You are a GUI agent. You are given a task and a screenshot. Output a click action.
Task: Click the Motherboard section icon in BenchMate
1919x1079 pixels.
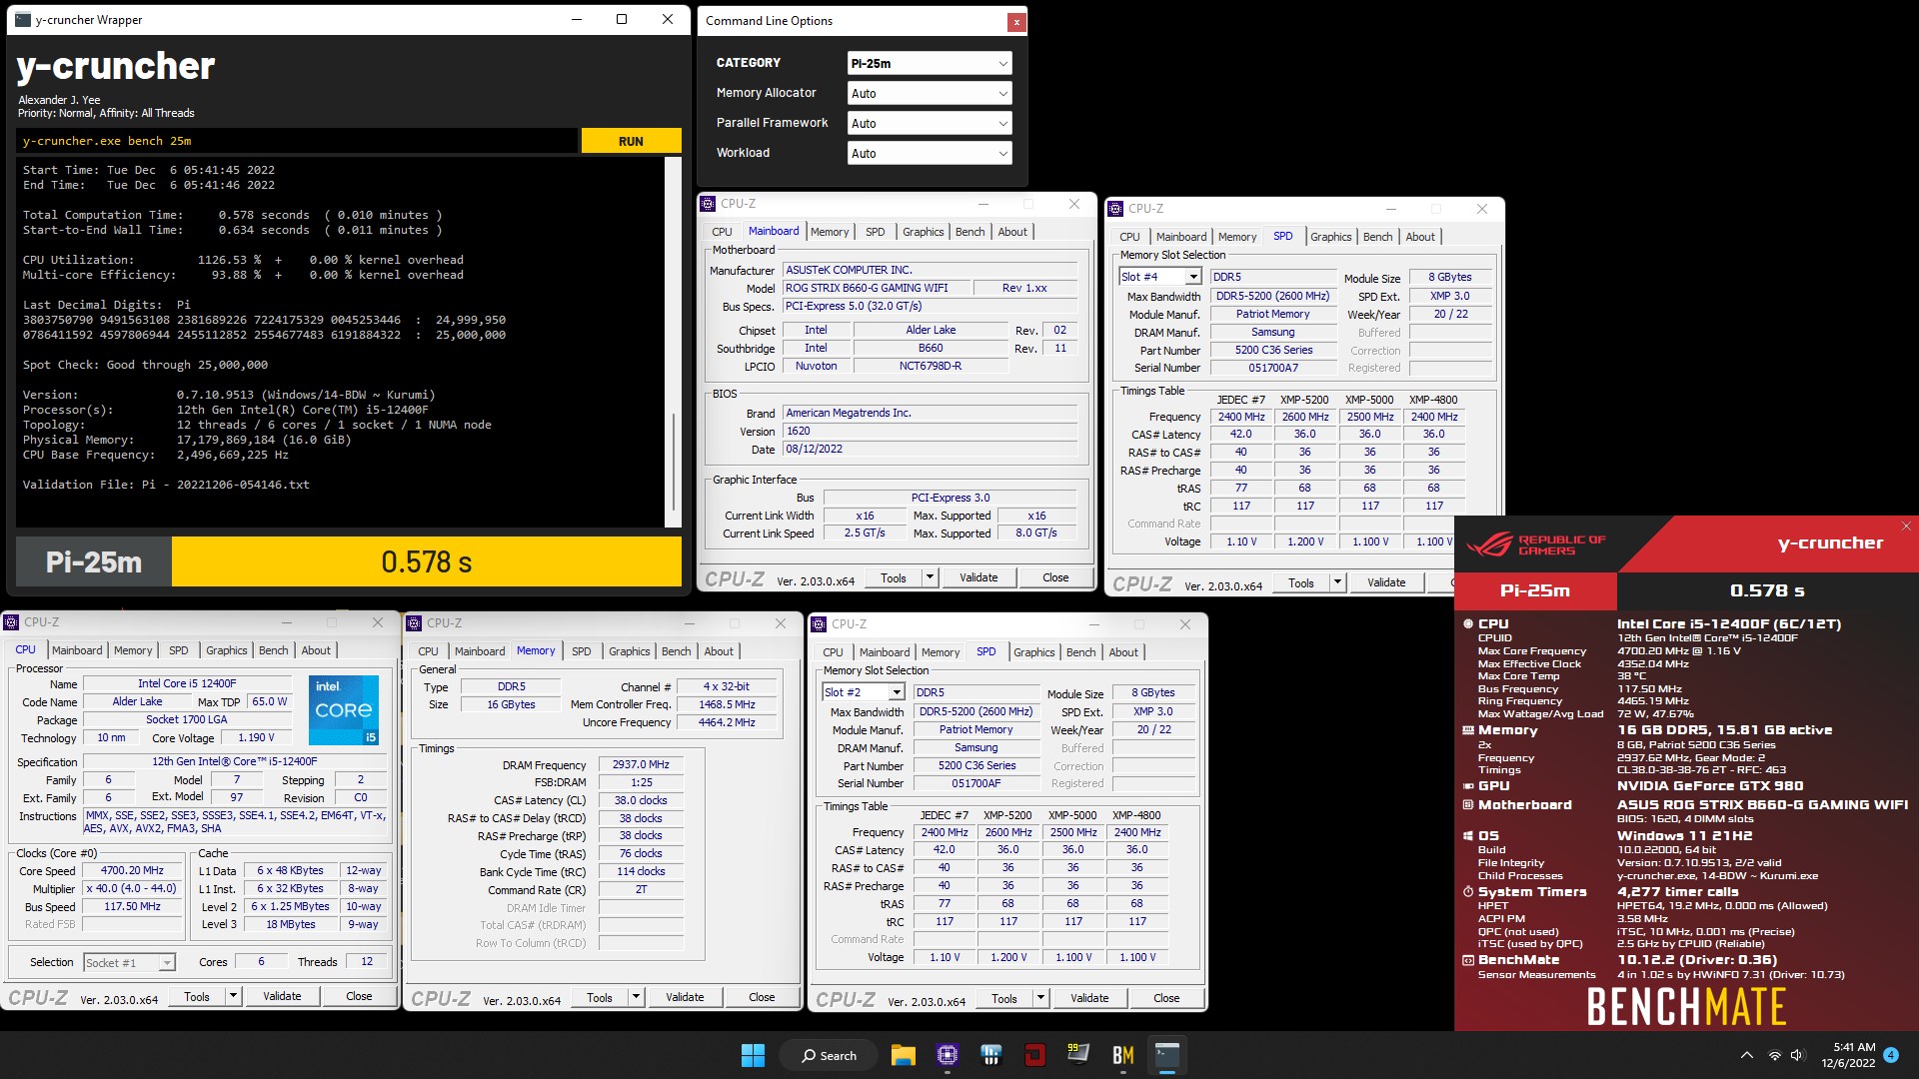[x=1468, y=804]
